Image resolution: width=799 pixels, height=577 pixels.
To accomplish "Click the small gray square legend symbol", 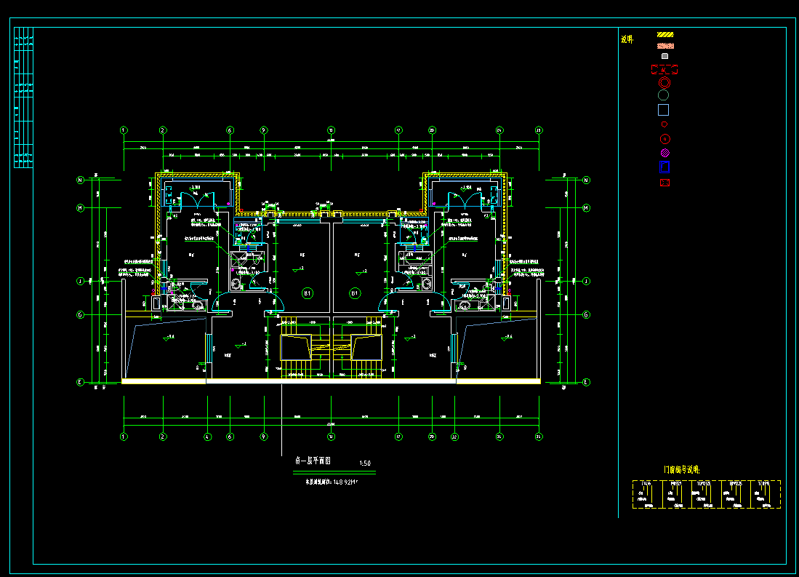I will [x=665, y=56].
